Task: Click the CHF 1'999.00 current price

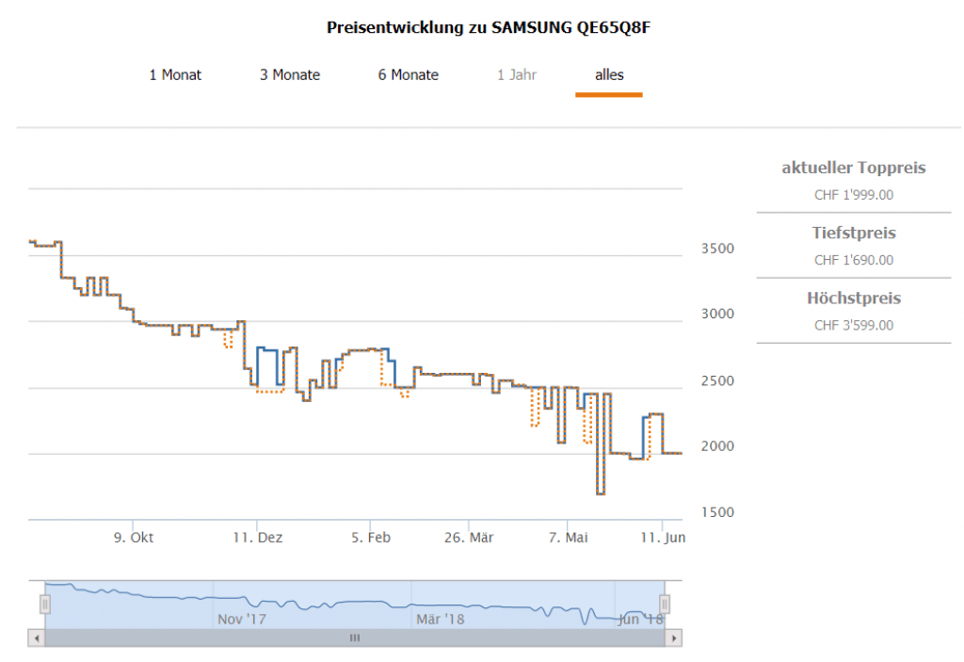Action: pos(854,196)
